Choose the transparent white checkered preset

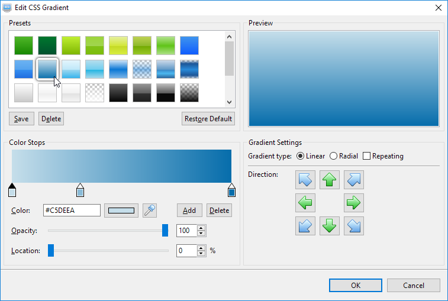pyautogui.click(x=95, y=93)
